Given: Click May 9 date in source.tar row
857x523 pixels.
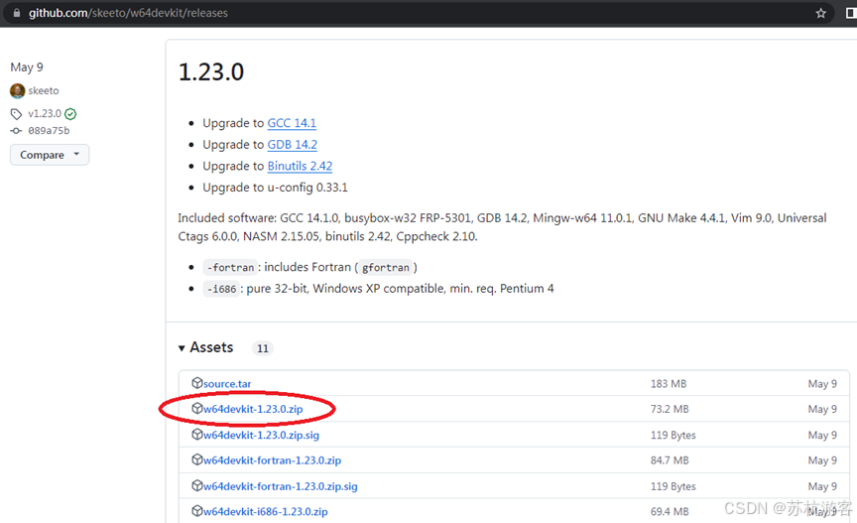Looking at the screenshot, I should (822, 384).
